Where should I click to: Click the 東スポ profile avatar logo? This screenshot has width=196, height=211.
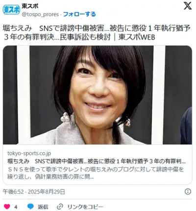pos(11,10)
